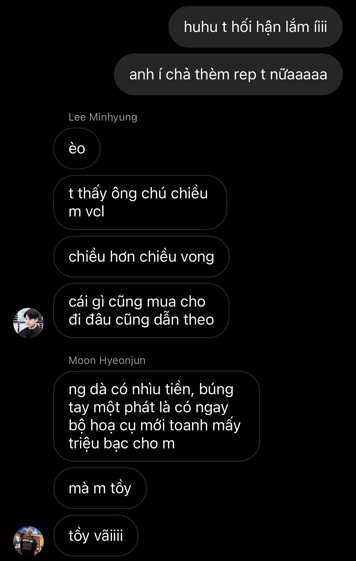
Task: Open Lee Minhyung's profile picture
Action: [28, 323]
